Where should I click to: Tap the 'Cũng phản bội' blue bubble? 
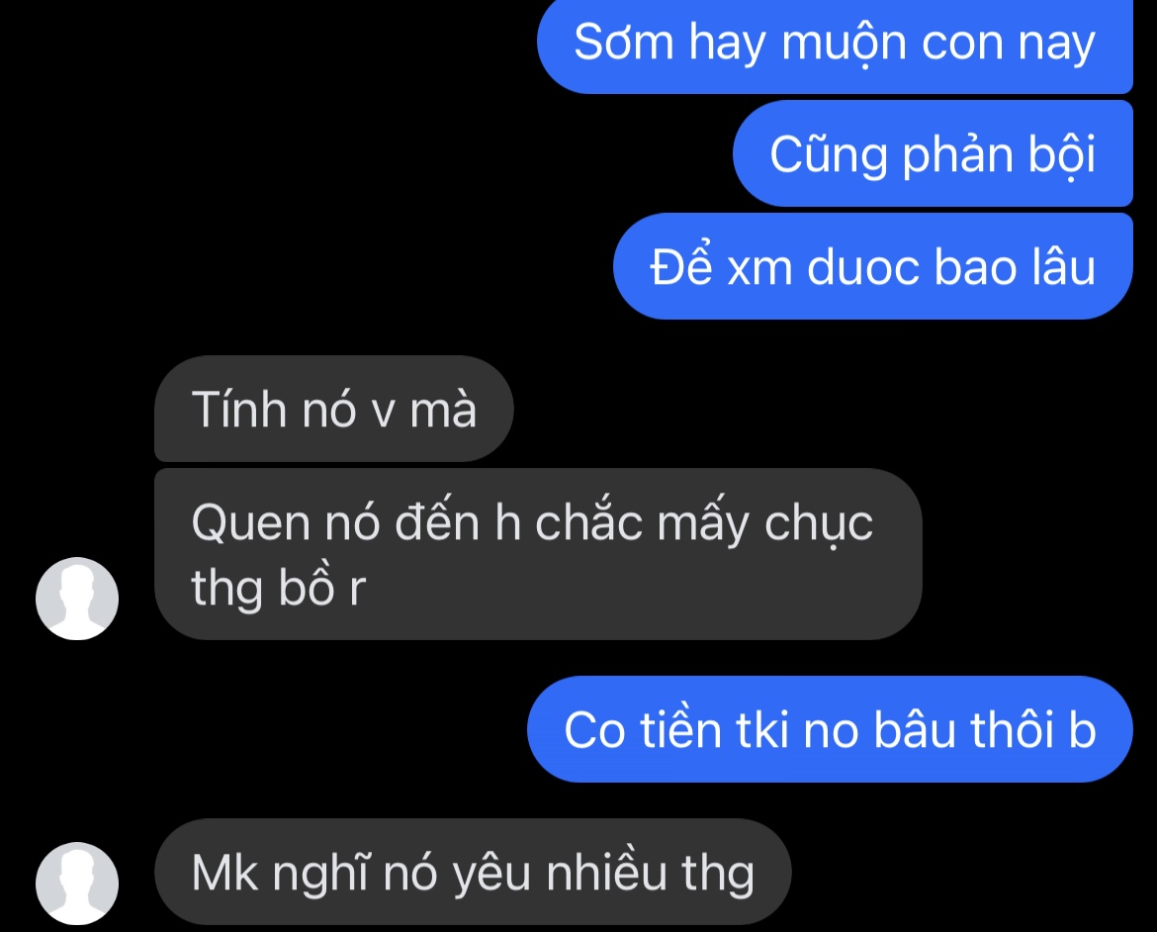pyautogui.click(x=933, y=153)
